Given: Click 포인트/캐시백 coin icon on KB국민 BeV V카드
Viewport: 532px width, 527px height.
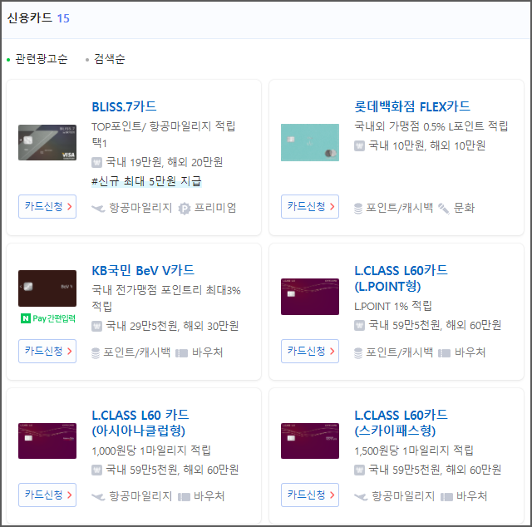Looking at the screenshot, I should pos(96,353).
